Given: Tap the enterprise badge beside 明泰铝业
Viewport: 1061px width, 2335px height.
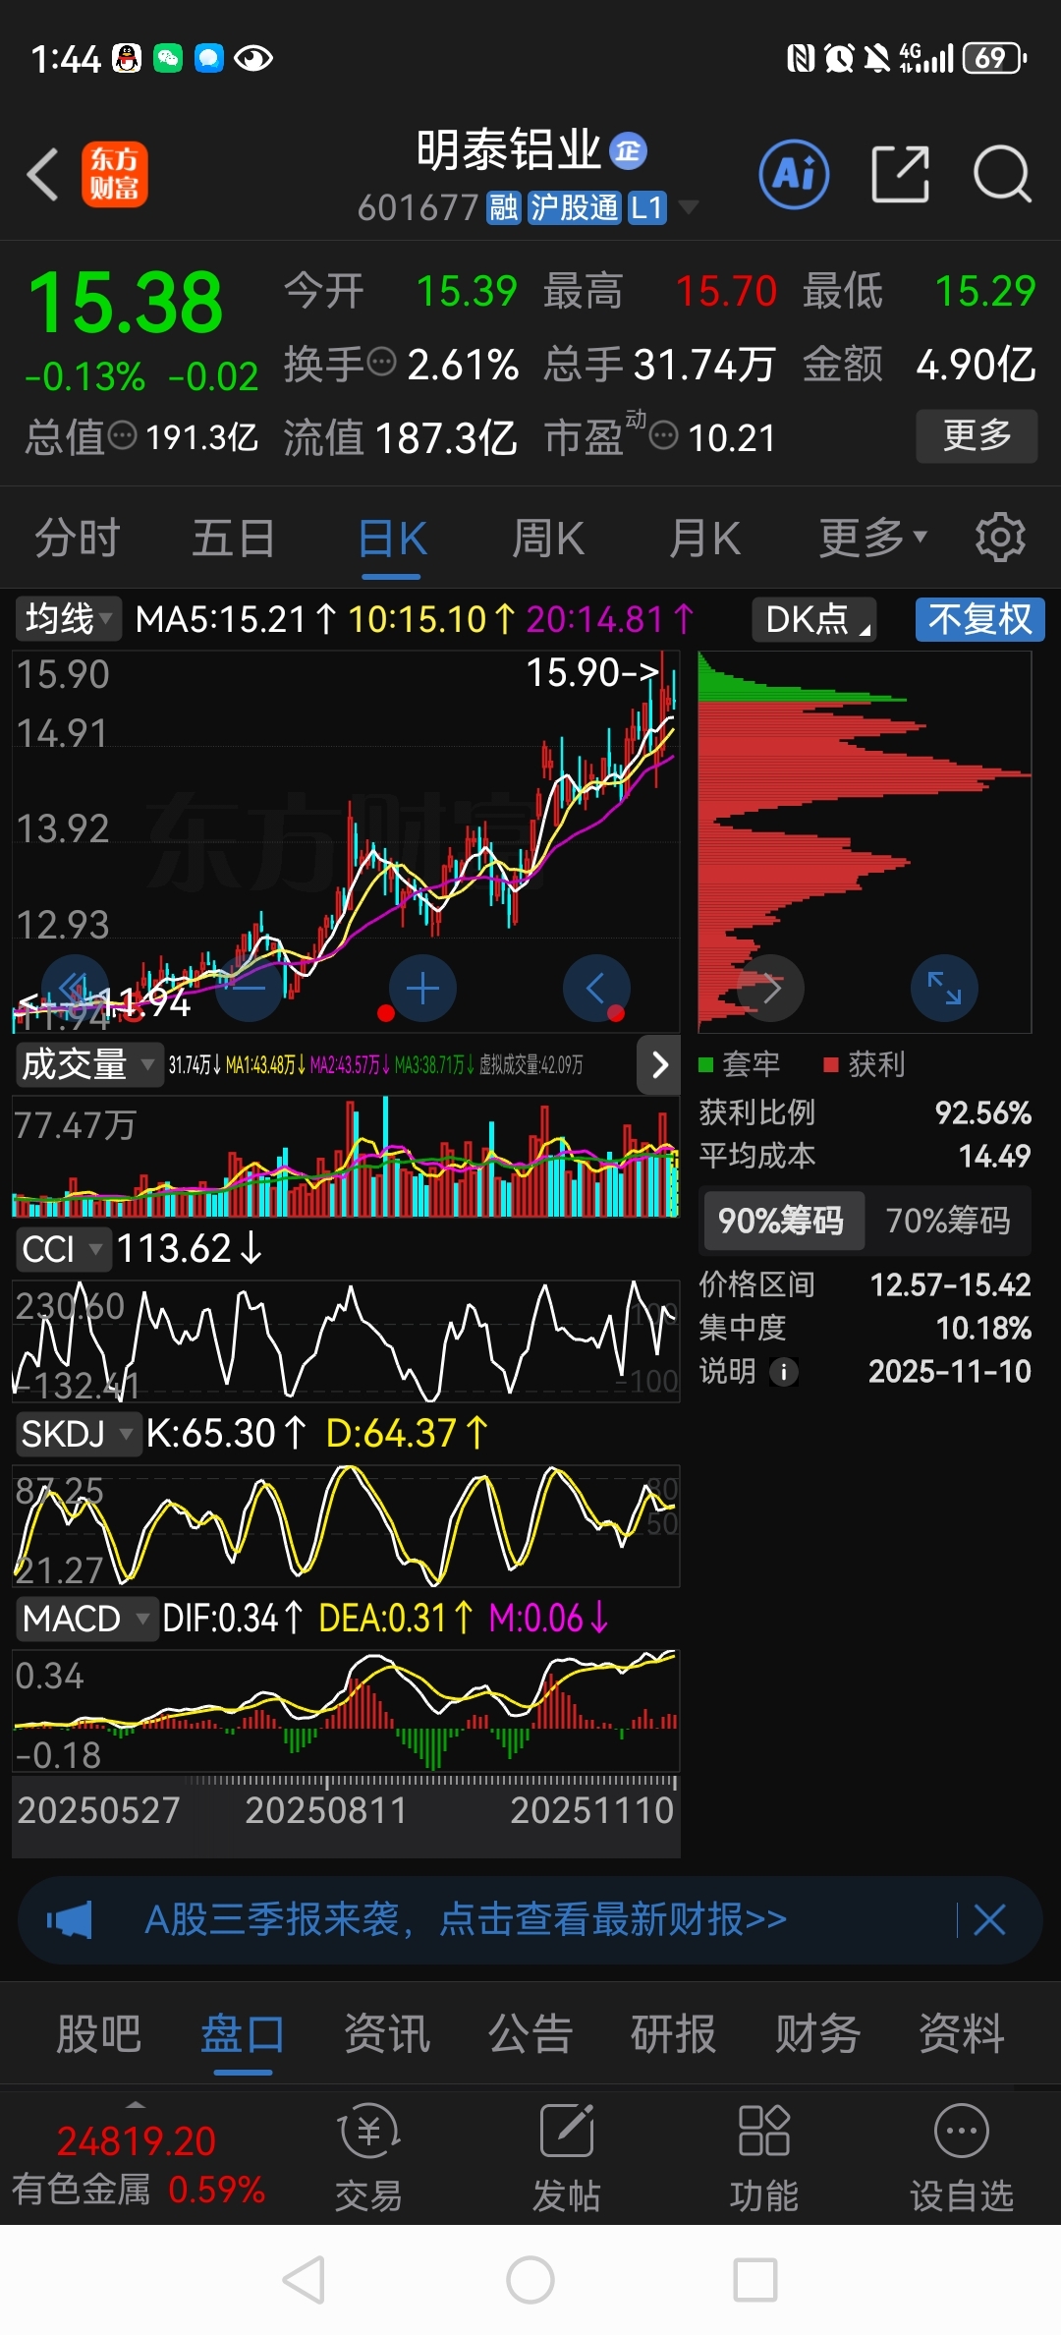Looking at the screenshot, I should coord(629,150).
